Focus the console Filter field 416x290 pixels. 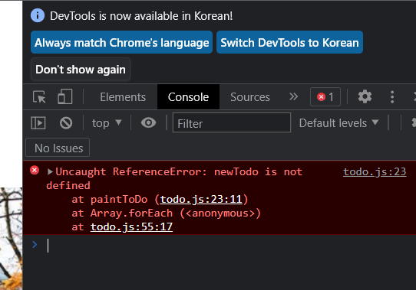click(x=232, y=122)
